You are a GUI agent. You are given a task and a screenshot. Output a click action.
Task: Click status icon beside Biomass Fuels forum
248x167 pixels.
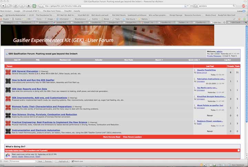[x=8, y=108]
